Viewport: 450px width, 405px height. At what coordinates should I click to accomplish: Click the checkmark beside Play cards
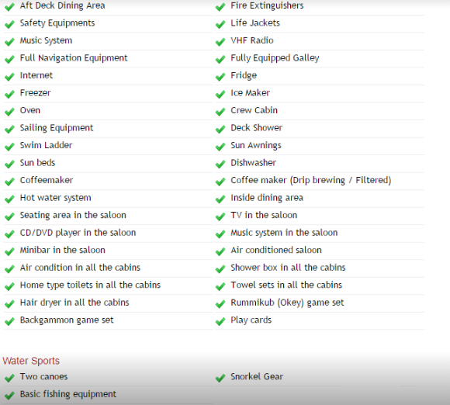coord(220,321)
